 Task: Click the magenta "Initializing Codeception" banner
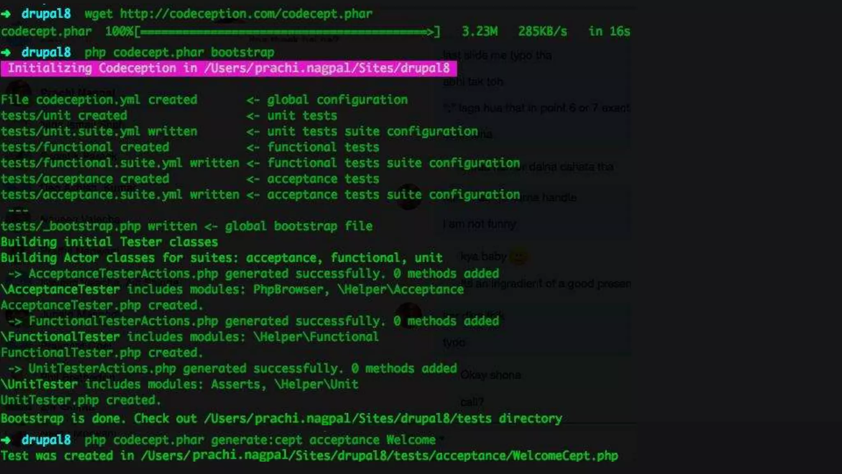(x=229, y=68)
